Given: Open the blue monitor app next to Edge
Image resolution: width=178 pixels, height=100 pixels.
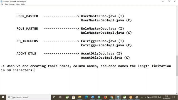Looking at the screenshot, I should (93, 97).
